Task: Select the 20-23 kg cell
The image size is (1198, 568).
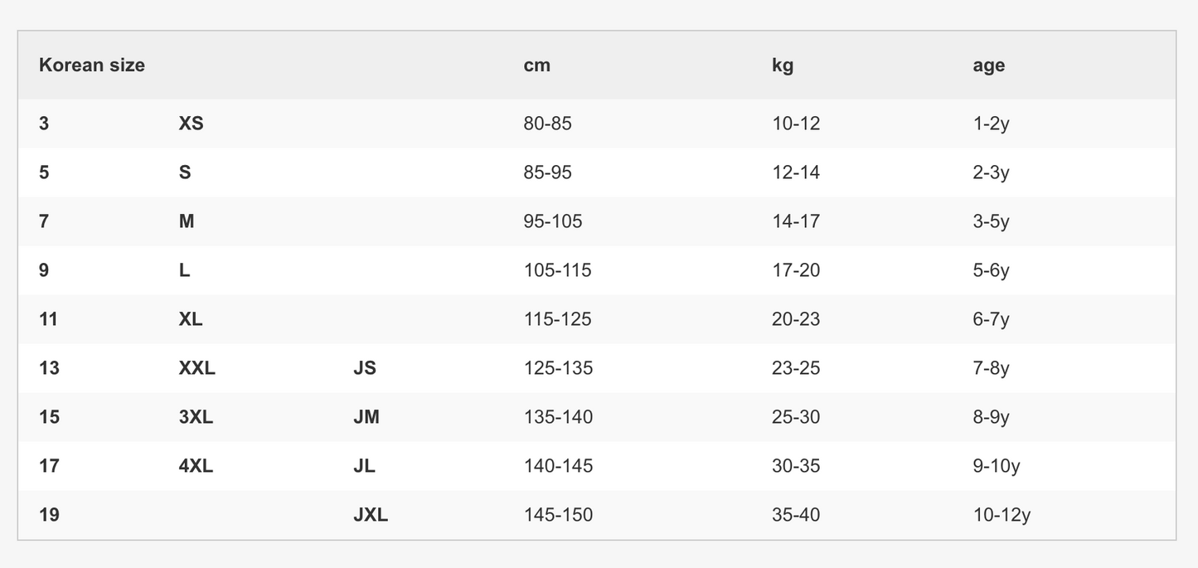Action: [x=795, y=319]
